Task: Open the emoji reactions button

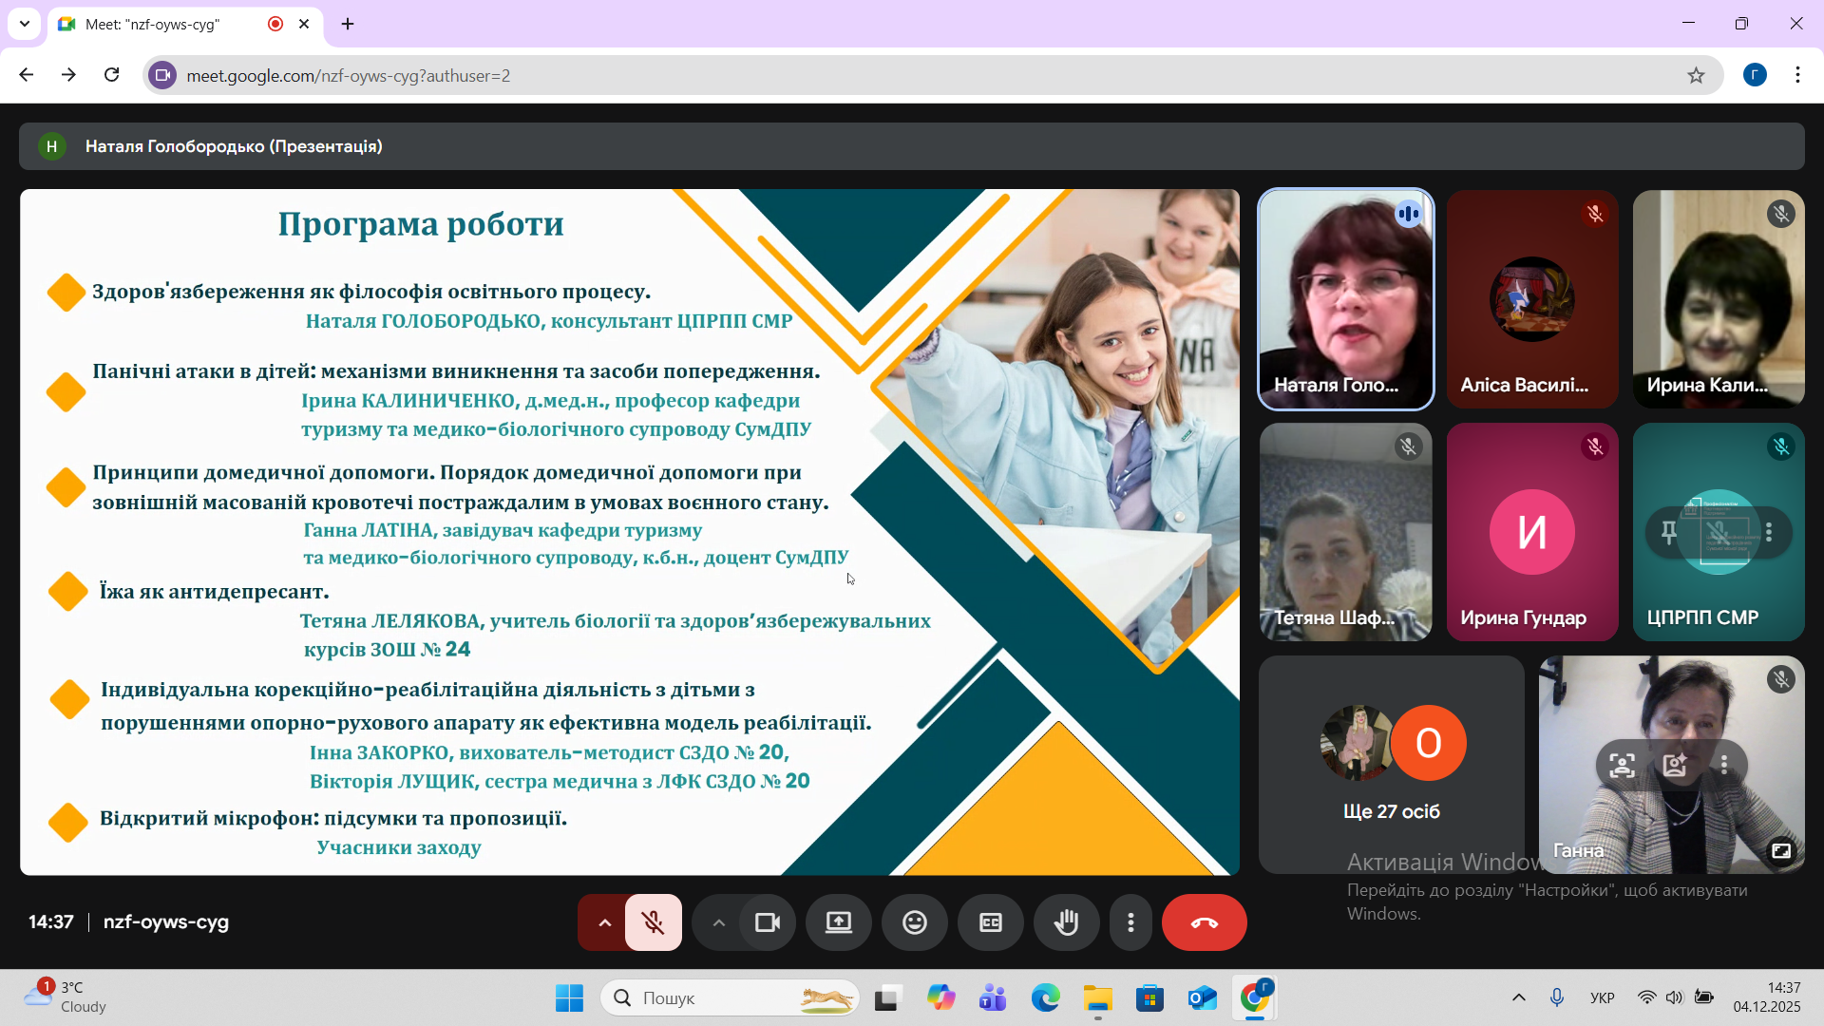Action: click(914, 922)
